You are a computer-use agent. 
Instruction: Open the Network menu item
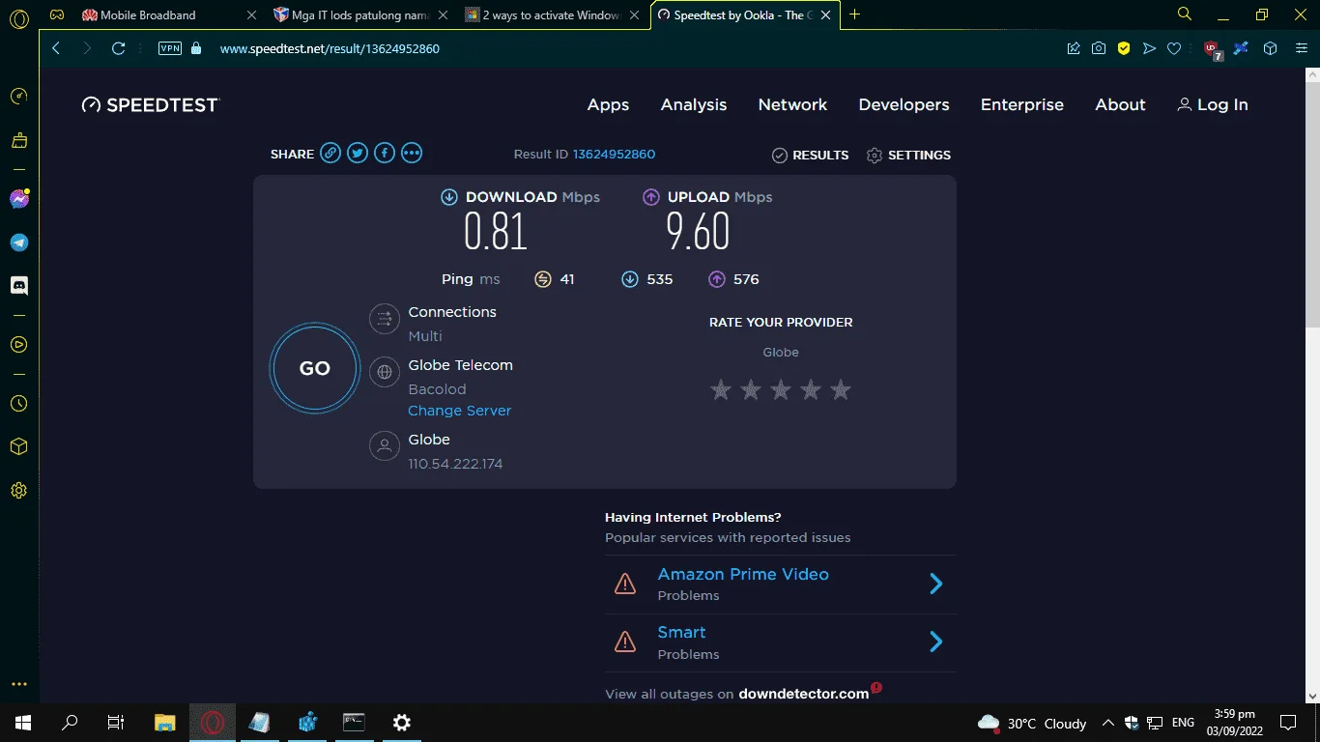tap(792, 104)
